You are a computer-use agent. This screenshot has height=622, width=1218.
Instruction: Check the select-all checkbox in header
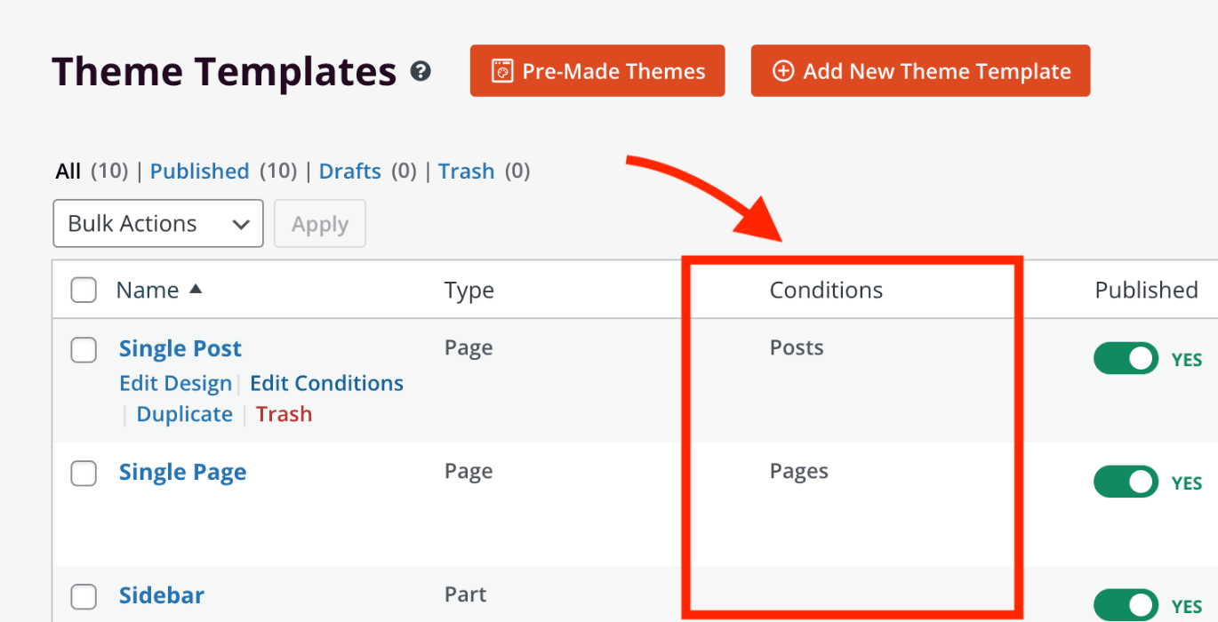(84, 290)
